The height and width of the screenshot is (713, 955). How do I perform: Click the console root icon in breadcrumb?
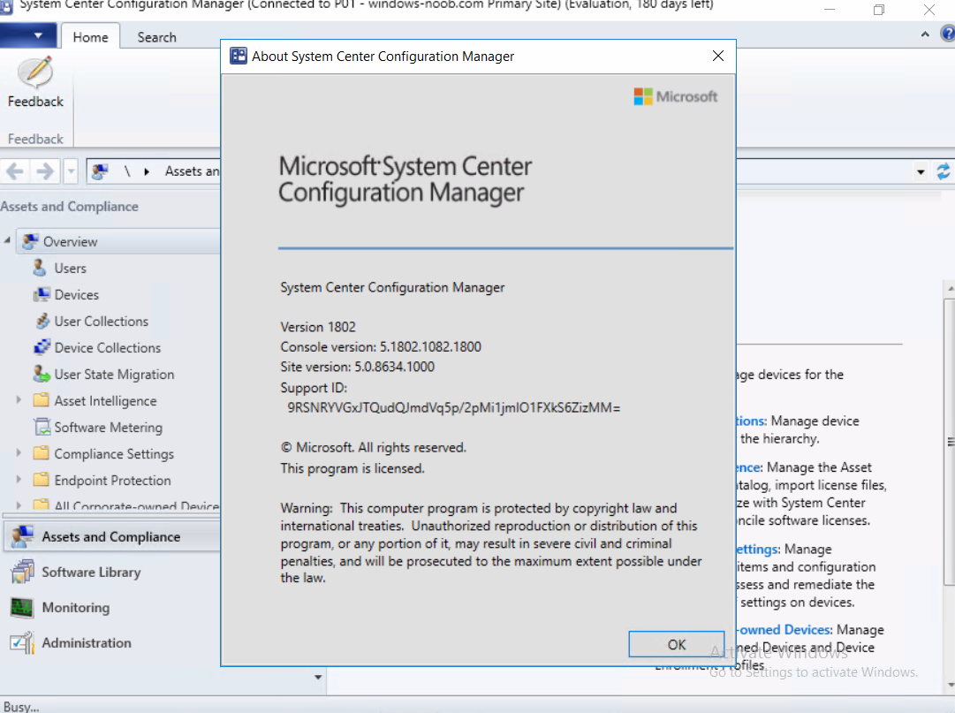[100, 171]
